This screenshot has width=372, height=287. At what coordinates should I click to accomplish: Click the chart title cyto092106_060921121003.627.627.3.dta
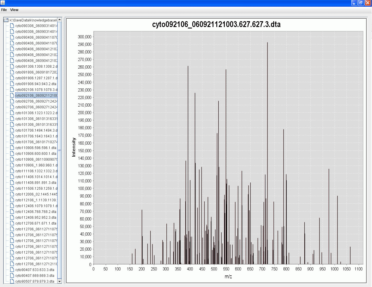coord(216,24)
